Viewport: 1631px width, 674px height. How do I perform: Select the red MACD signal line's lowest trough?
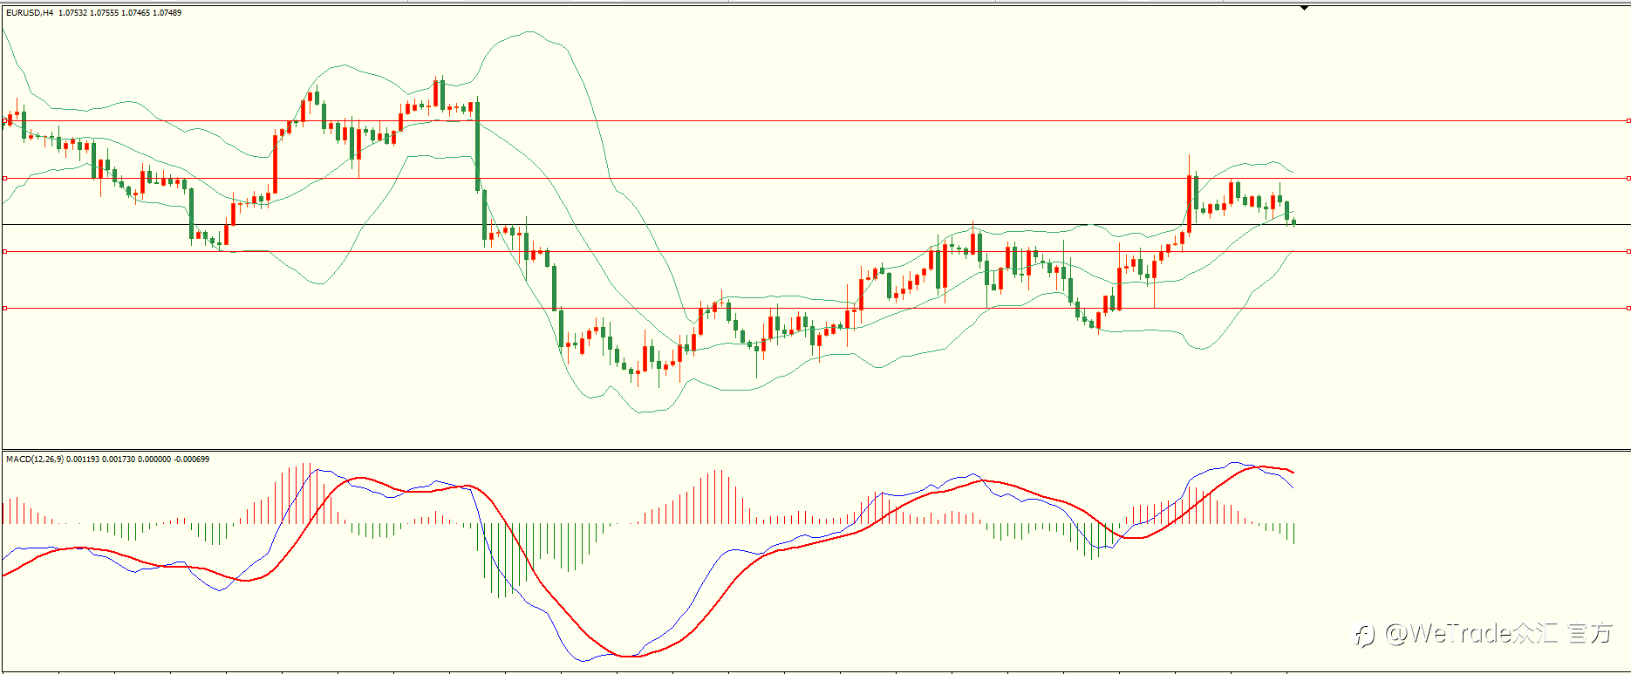(x=626, y=656)
